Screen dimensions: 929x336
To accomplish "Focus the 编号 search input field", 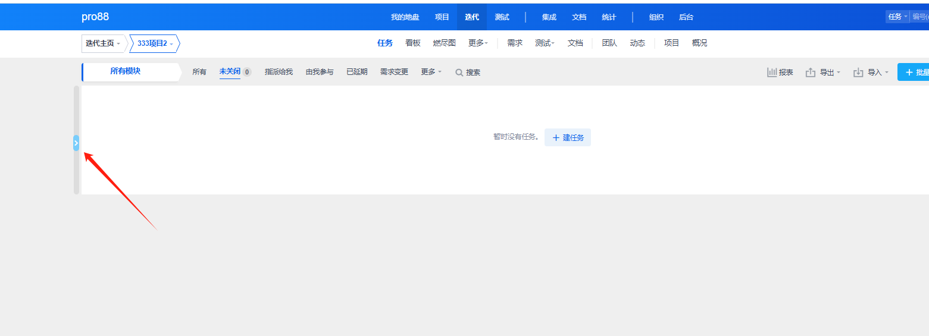I will click(920, 17).
